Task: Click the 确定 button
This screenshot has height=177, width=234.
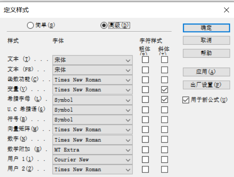Action: (x=206, y=28)
